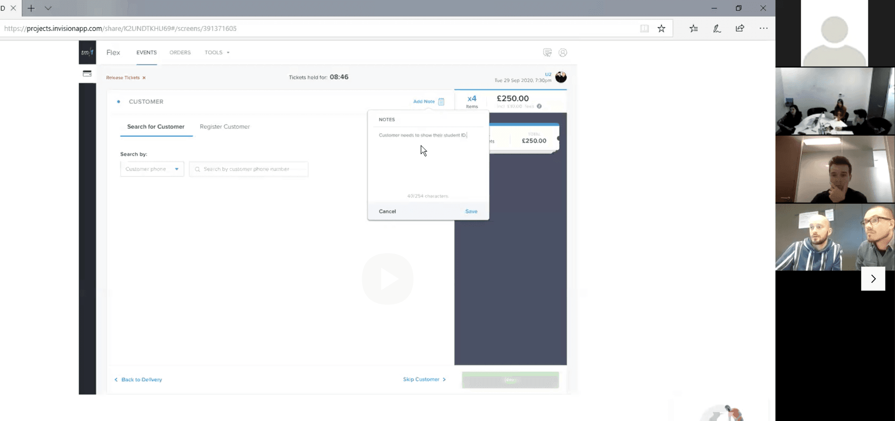Go to the ORDERS menu item
895x421 pixels.
coord(180,52)
